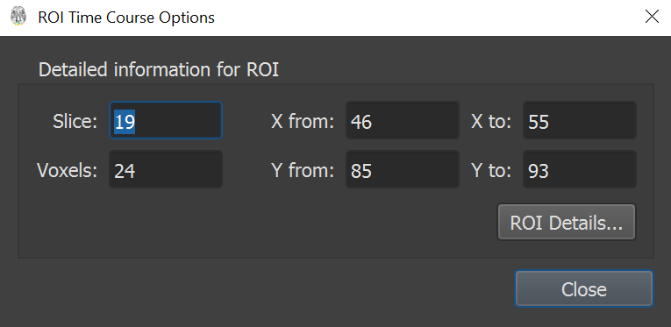This screenshot has width=671, height=327.
Task: Click the ROI Time Course Options title text
Action: [126, 18]
